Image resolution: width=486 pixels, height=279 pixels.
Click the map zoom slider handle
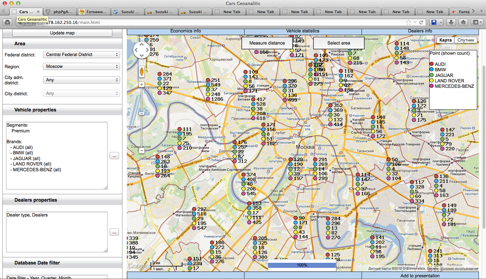pos(142,113)
